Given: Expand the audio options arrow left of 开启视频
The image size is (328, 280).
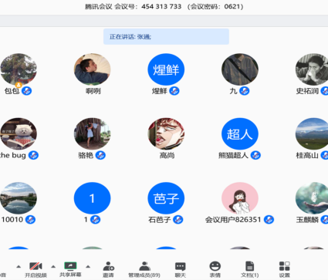Looking at the screenshot, I should coord(19,267).
